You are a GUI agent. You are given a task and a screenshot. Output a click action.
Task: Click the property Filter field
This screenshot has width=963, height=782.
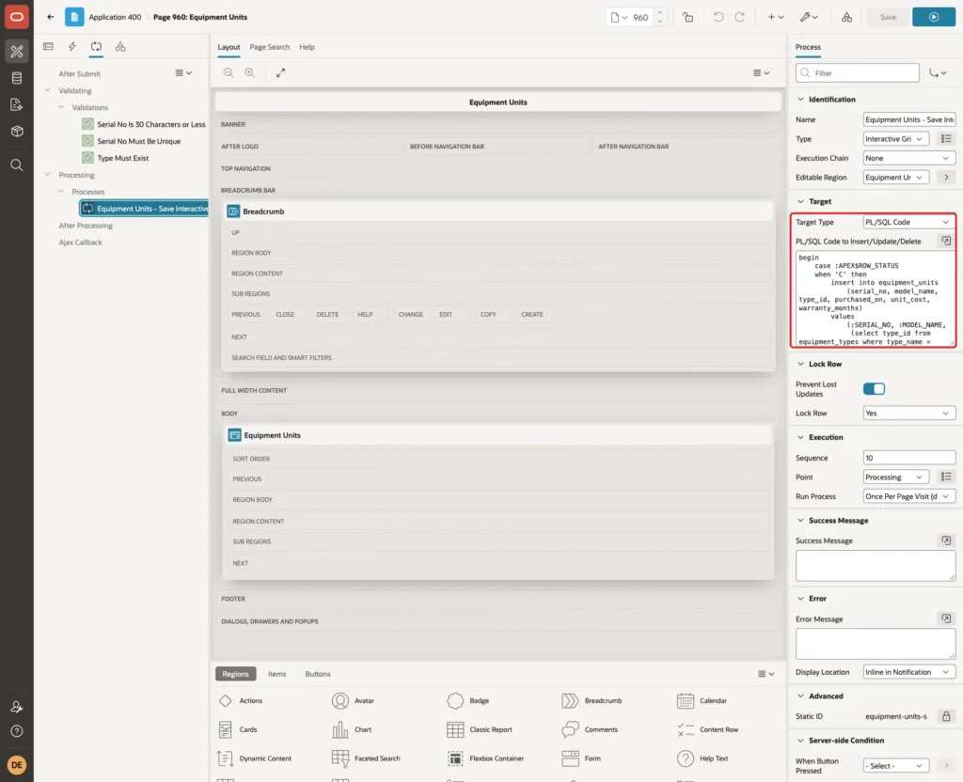[857, 73]
